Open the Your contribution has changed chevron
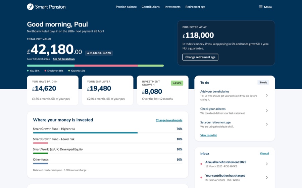 [x=267, y=177]
